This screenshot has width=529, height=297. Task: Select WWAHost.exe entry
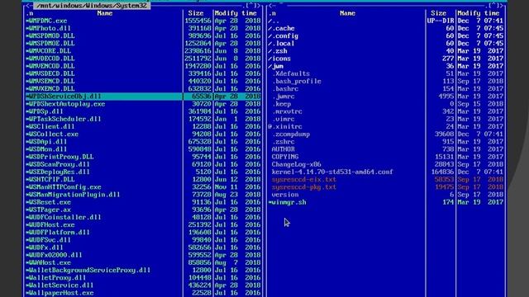(143, 262)
